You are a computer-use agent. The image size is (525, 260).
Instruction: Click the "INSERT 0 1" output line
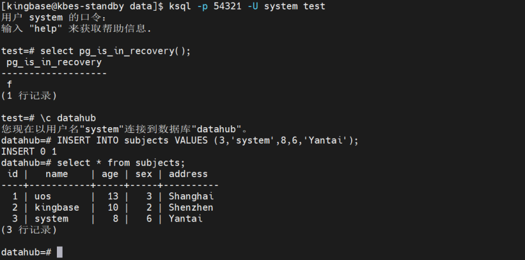click(29, 151)
